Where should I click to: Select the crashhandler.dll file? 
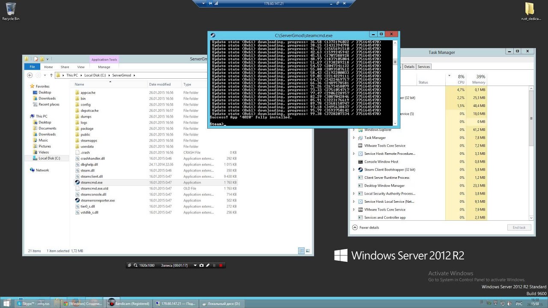click(x=92, y=158)
